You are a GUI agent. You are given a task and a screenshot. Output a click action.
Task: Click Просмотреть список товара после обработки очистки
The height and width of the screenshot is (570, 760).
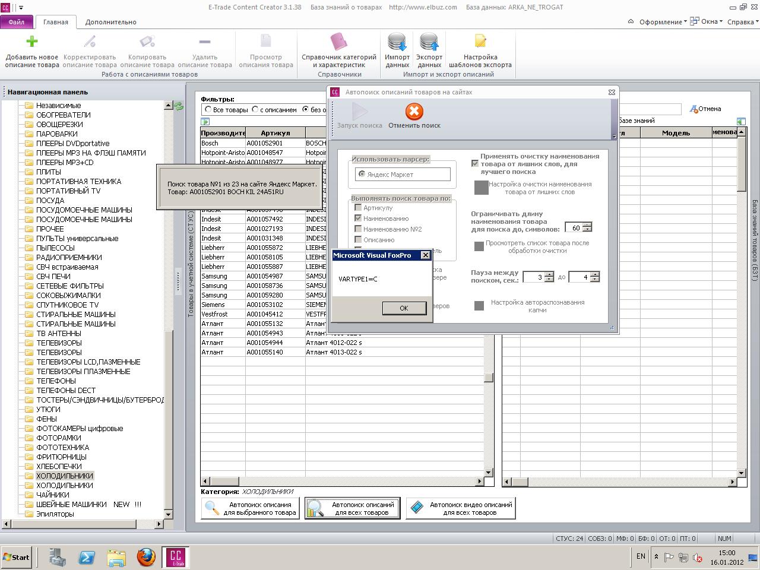point(479,246)
